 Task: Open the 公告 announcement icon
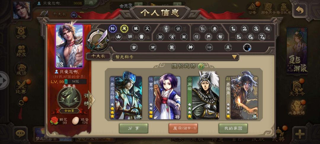click(252, 9)
